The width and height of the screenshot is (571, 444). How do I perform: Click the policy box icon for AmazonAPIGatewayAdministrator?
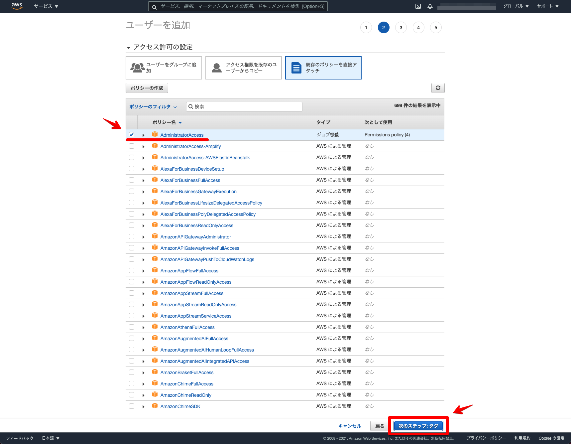[155, 236]
